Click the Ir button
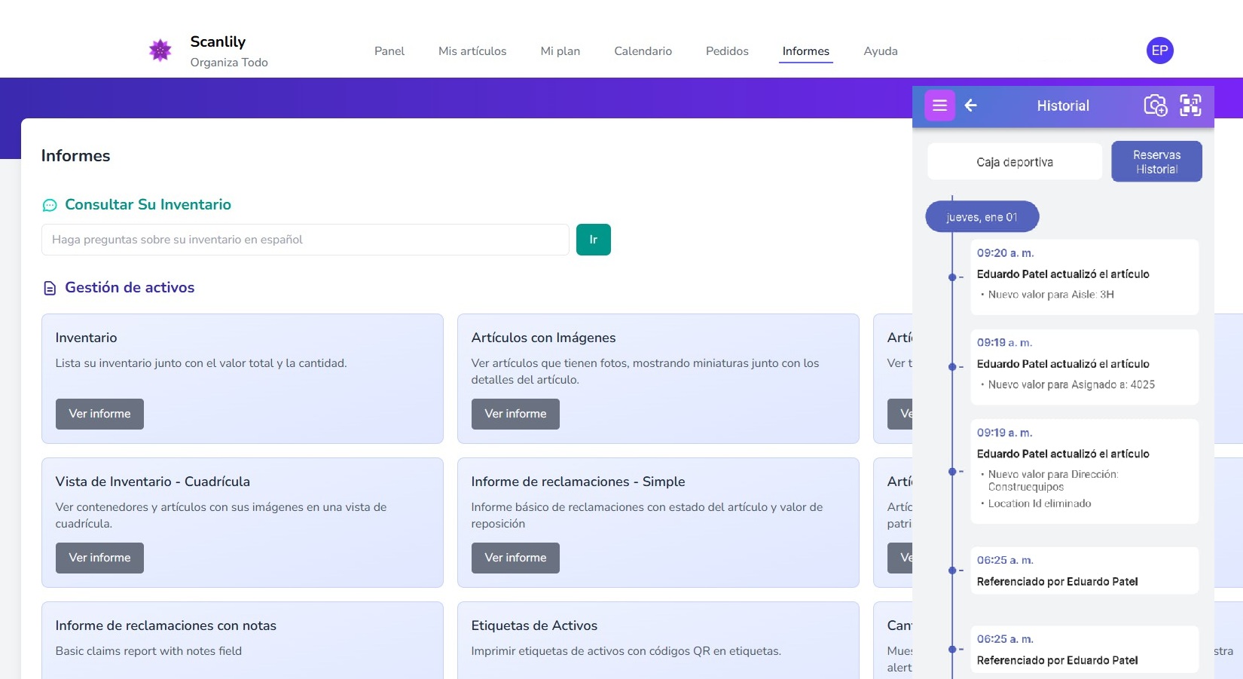1243x679 pixels. point(593,240)
